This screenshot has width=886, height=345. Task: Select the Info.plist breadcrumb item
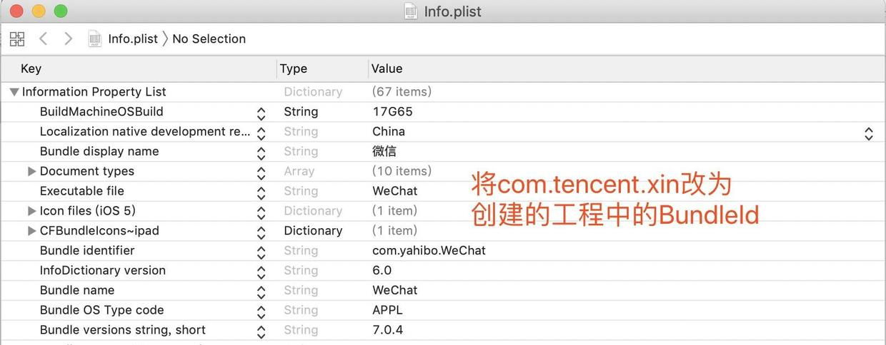tap(133, 38)
